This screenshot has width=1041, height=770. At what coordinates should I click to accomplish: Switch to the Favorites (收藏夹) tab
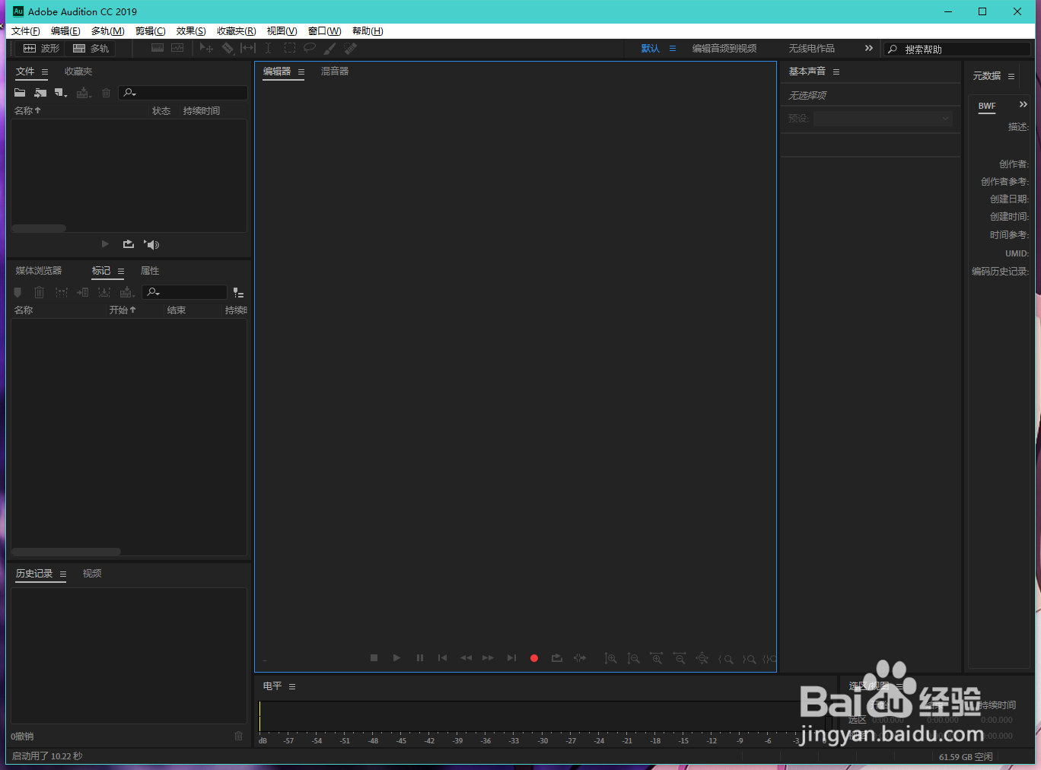[78, 72]
